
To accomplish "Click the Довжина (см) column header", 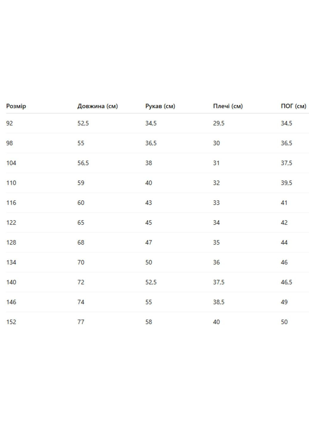I will [98, 106].
